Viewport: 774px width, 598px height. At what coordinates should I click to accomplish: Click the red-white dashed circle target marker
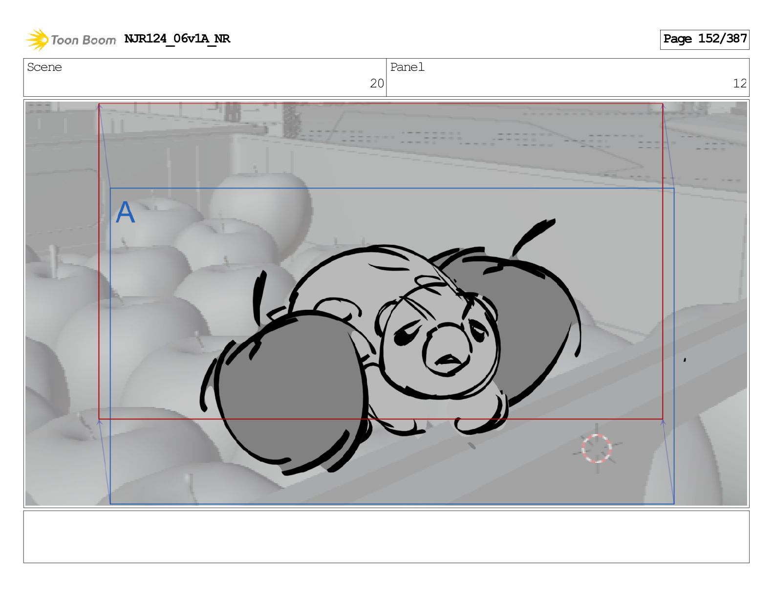[597, 448]
